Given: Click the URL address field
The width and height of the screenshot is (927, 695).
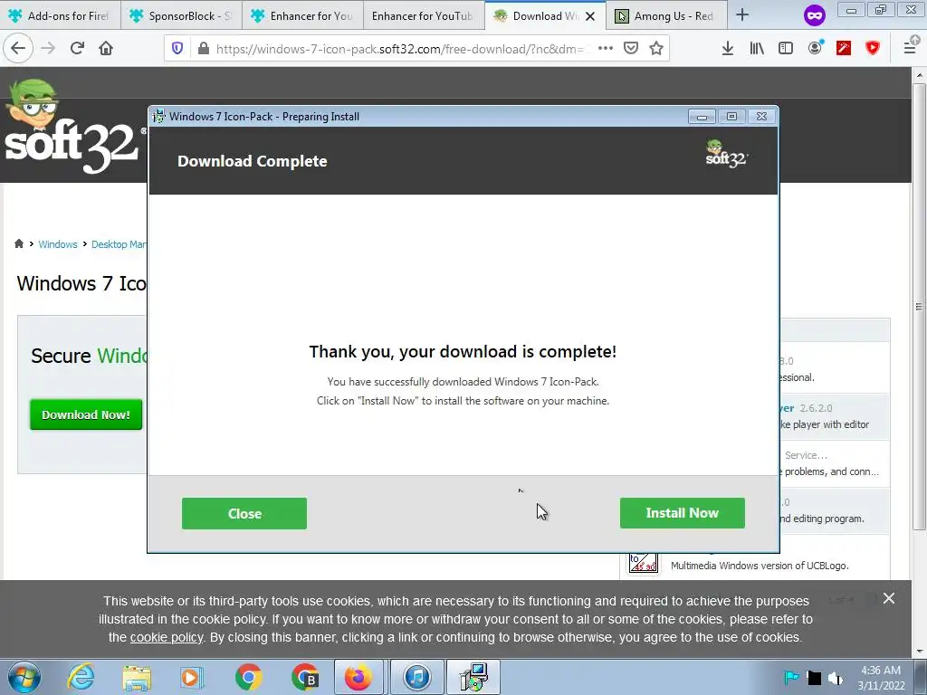Looking at the screenshot, I should pyautogui.click(x=402, y=49).
